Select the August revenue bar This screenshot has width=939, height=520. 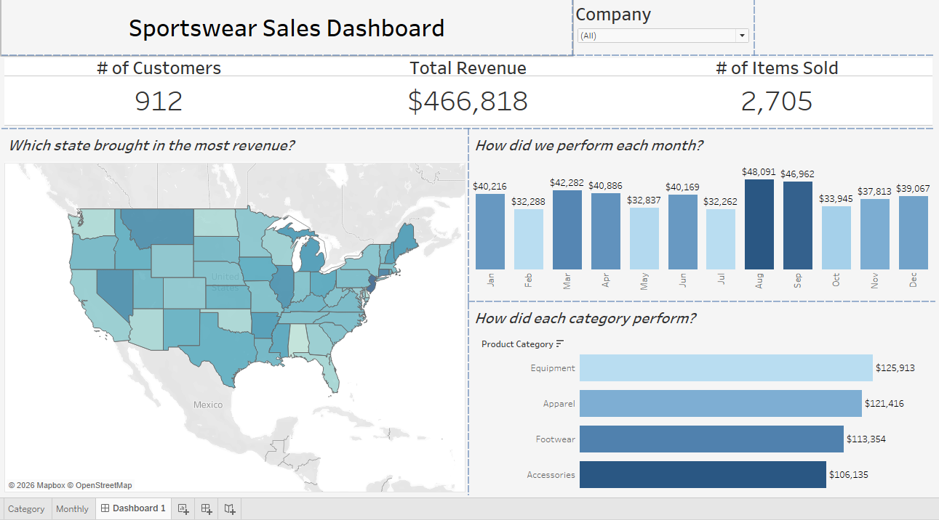(758, 225)
